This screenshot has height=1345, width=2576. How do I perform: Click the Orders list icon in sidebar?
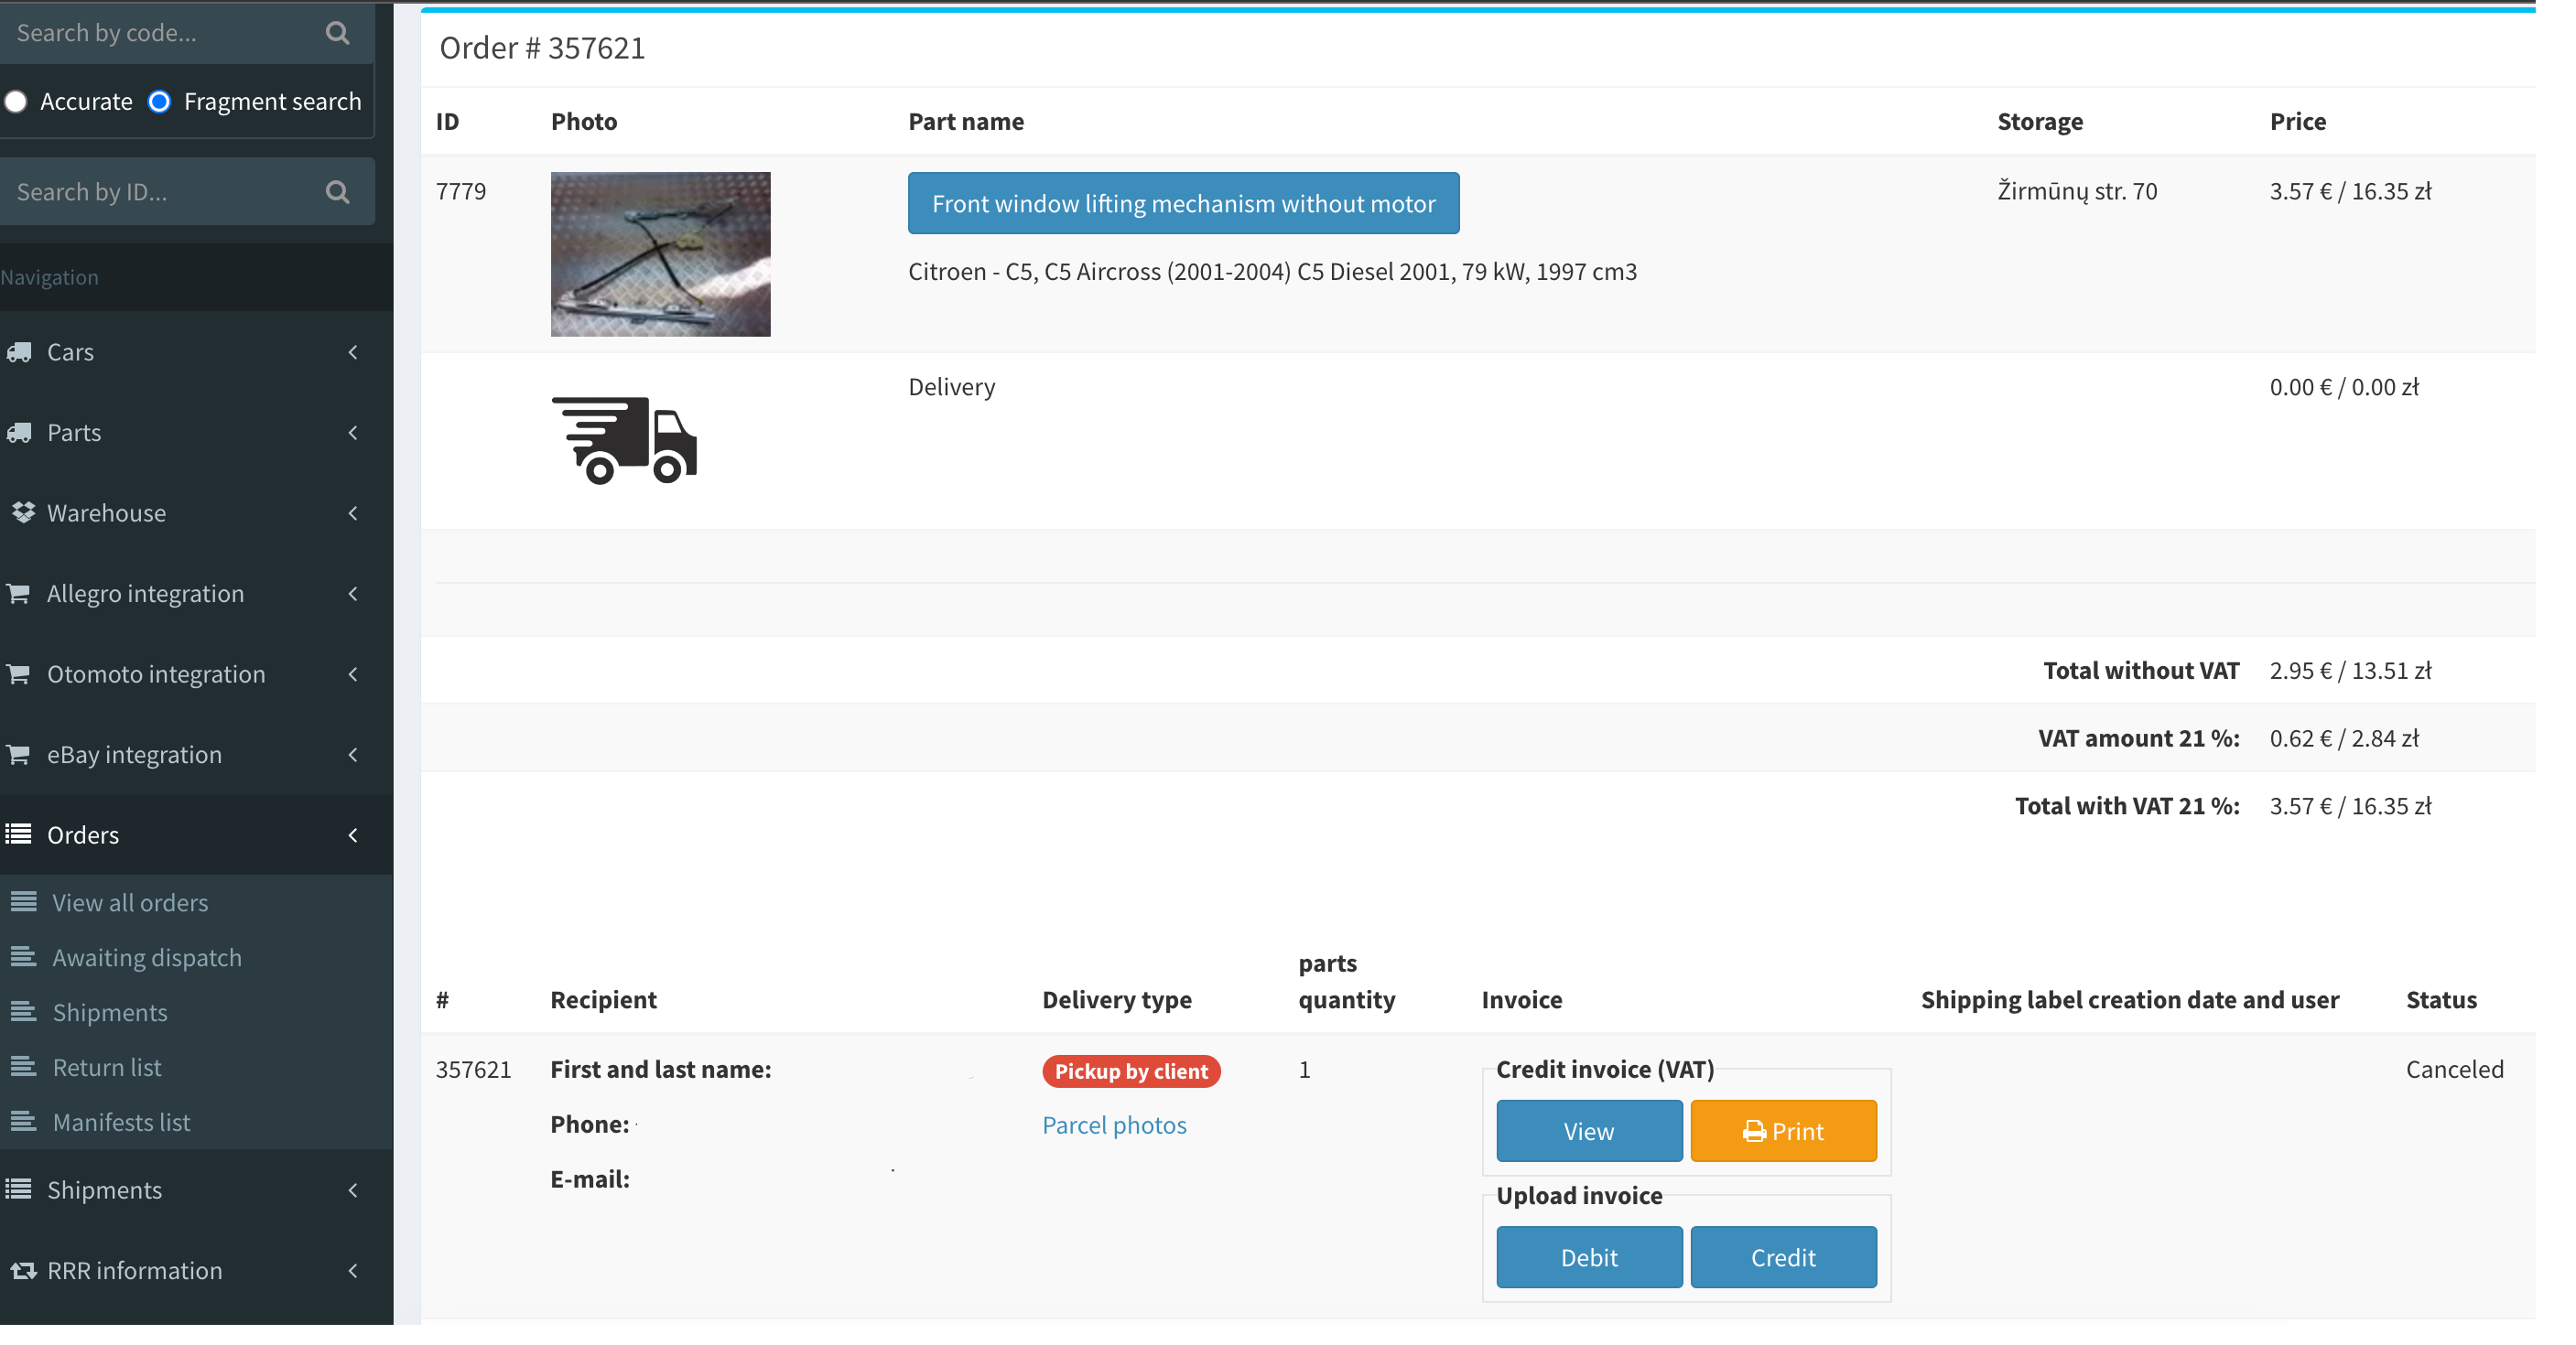point(18,834)
